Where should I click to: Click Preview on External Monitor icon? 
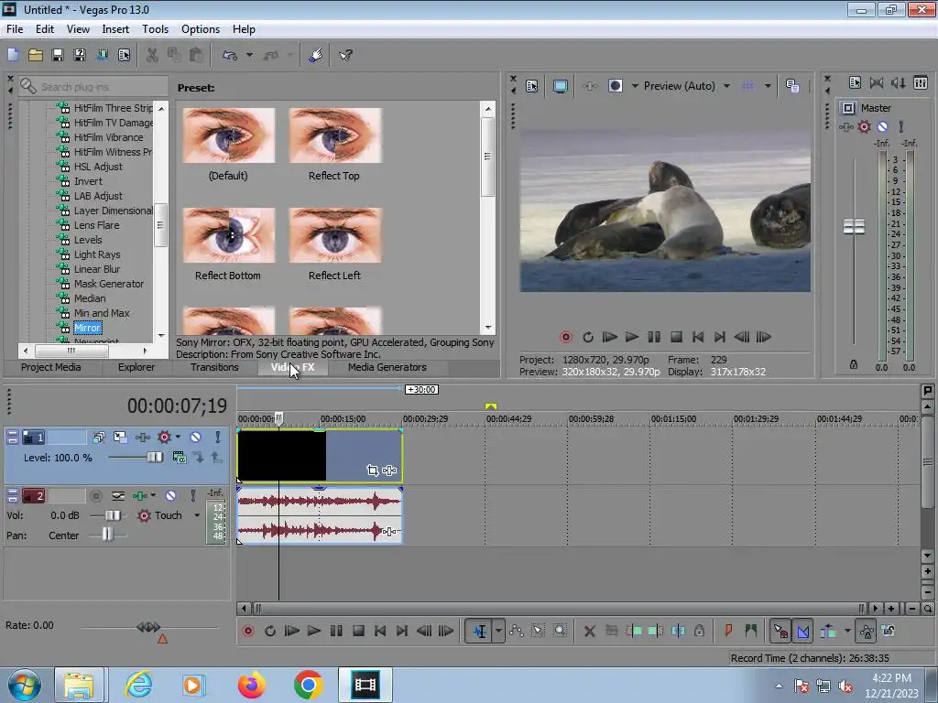560,86
